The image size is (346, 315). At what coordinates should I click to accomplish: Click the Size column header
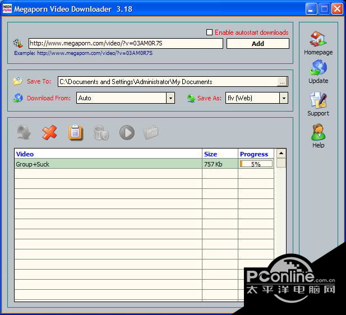[220, 154]
